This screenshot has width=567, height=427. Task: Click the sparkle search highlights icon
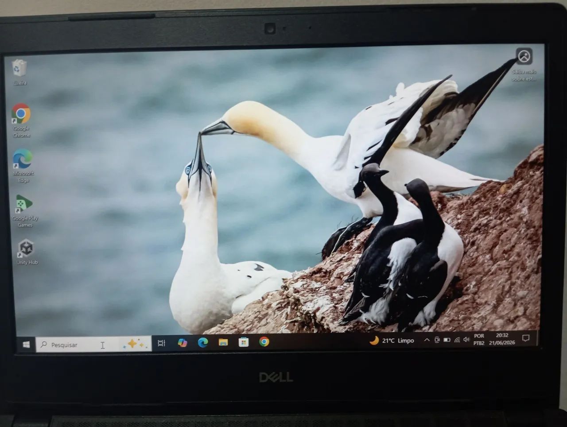click(x=135, y=344)
